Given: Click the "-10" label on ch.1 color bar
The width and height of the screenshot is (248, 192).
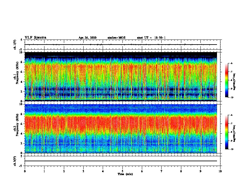Looking at the screenshot, I should (x=232, y=98).
